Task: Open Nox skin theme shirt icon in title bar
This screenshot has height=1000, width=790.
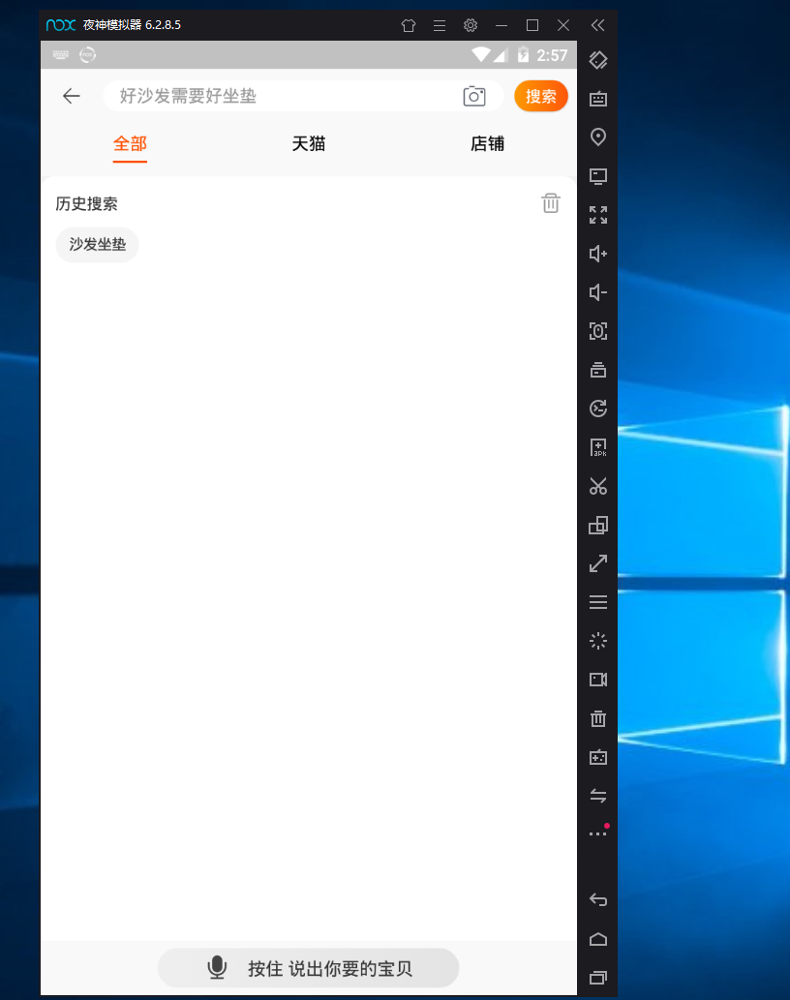Action: click(x=409, y=25)
